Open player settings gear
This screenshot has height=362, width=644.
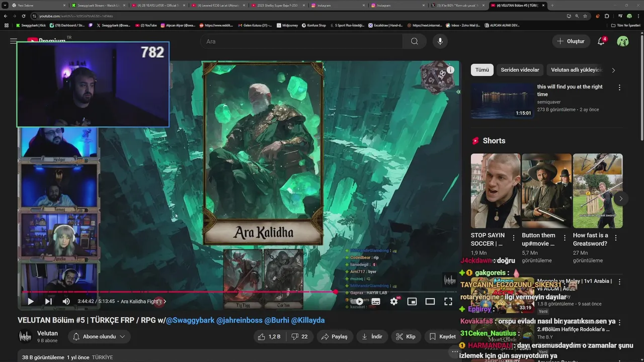394,301
